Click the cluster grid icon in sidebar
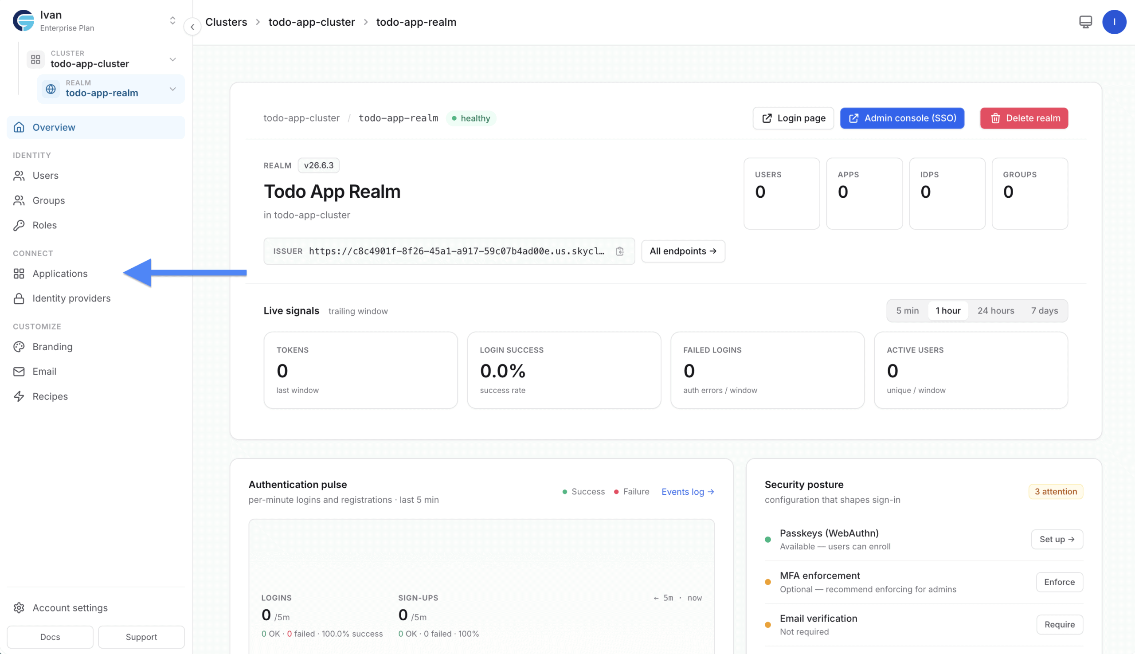The image size is (1135, 654). pos(35,59)
